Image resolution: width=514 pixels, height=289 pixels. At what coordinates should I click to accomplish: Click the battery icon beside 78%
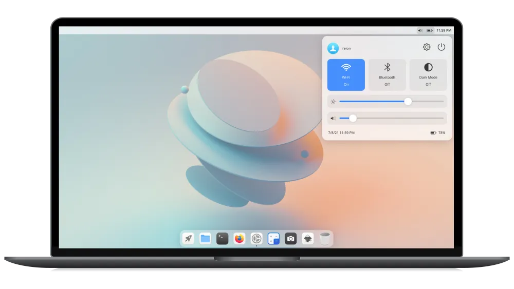coord(433,133)
